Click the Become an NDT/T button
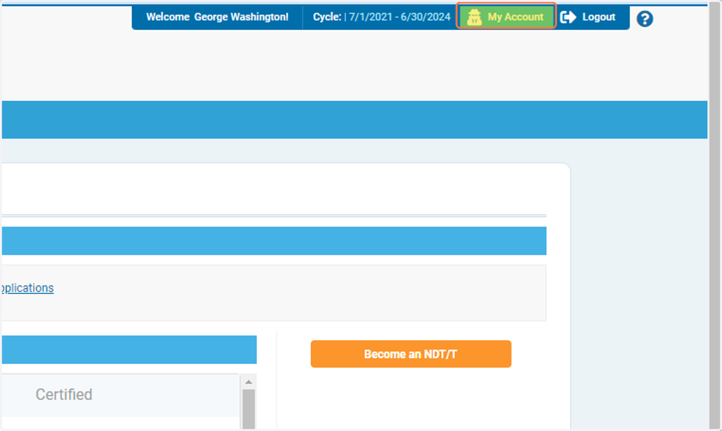The height and width of the screenshot is (431, 722). (411, 354)
